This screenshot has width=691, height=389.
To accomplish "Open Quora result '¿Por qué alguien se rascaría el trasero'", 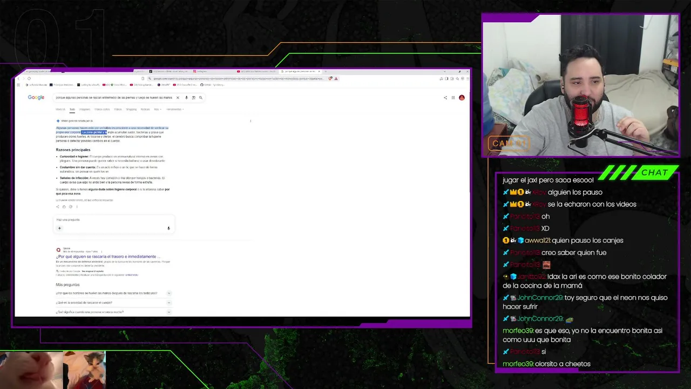I will (x=108, y=257).
